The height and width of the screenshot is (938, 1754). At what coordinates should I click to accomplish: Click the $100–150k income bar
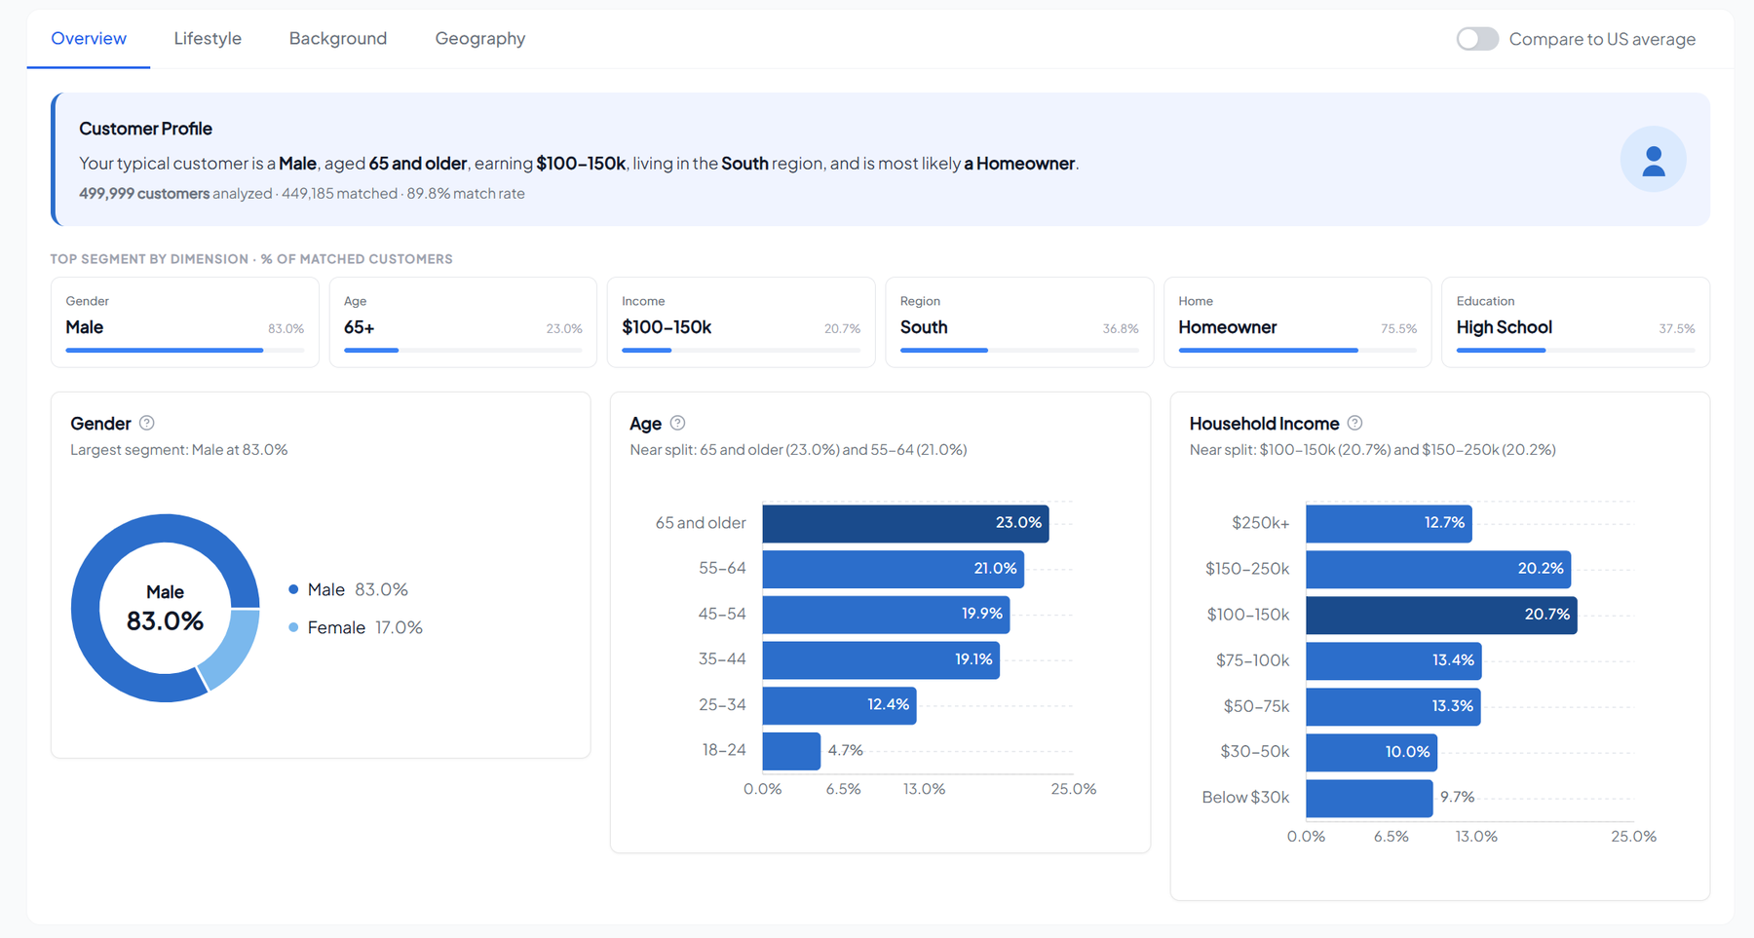coord(1441,615)
